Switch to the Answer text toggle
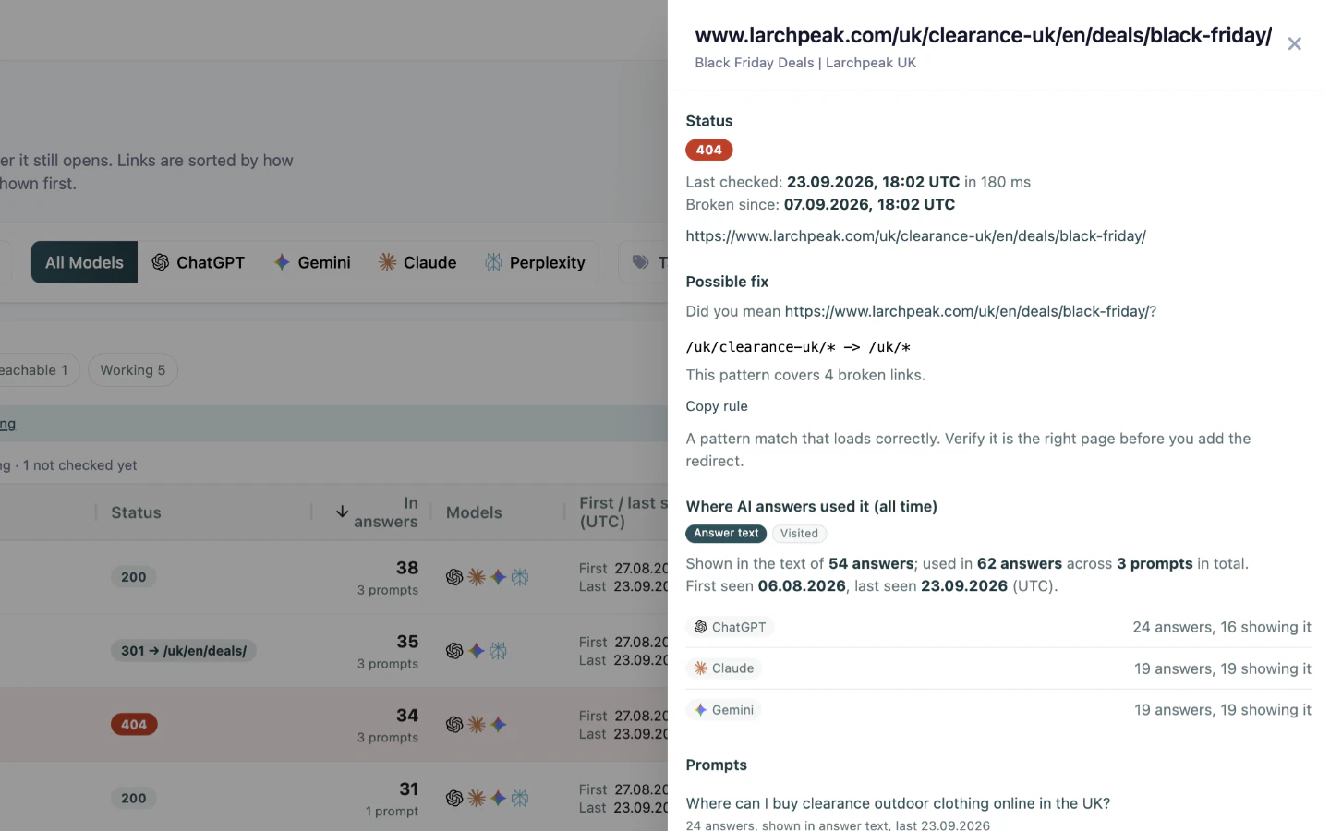Image resolution: width=1330 pixels, height=831 pixels. pos(726,534)
